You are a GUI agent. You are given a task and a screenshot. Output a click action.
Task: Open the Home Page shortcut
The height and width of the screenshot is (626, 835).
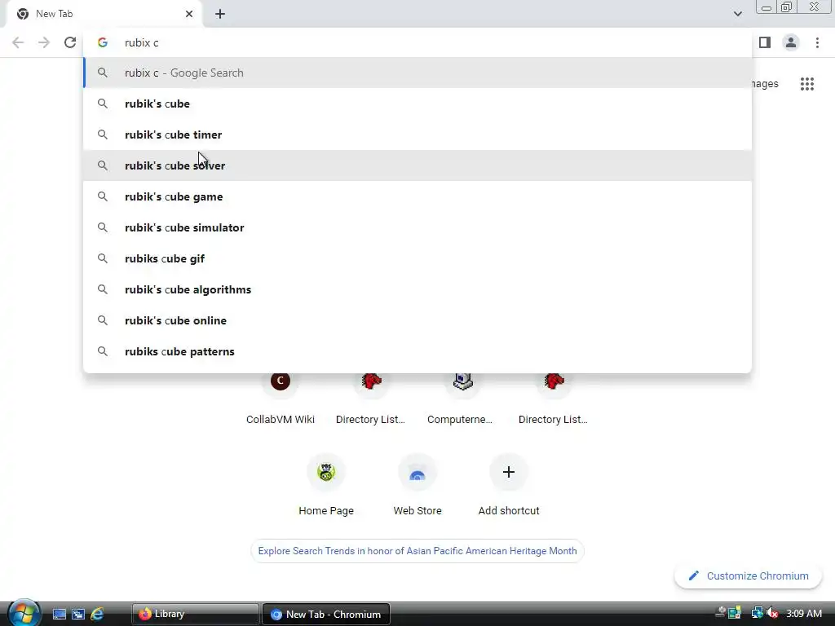(326, 484)
